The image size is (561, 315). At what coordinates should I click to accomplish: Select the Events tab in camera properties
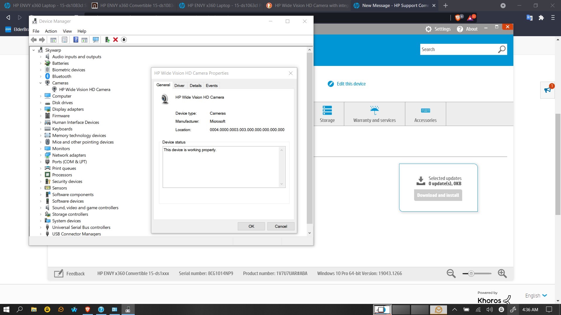click(x=211, y=85)
